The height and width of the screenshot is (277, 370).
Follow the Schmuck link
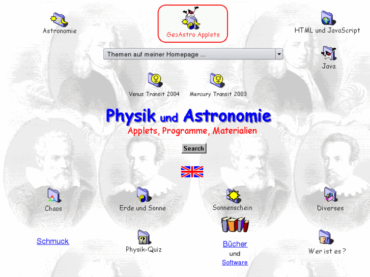pyautogui.click(x=52, y=241)
